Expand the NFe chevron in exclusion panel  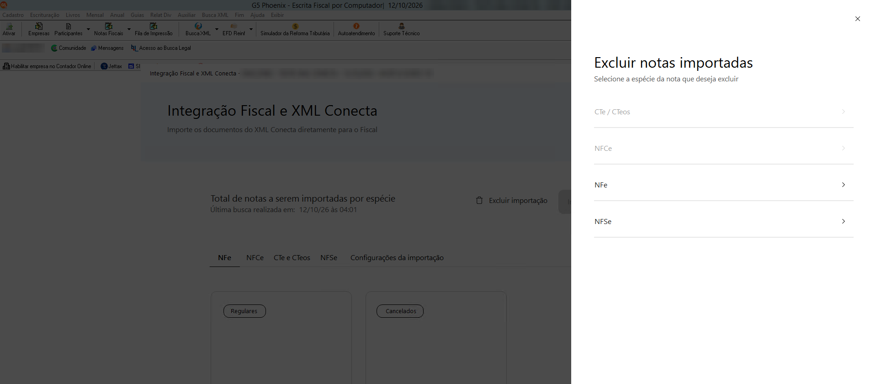coord(844,185)
